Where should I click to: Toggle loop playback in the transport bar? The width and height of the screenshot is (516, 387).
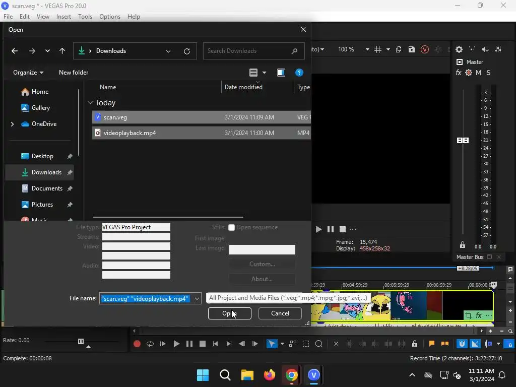(x=150, y=344)
